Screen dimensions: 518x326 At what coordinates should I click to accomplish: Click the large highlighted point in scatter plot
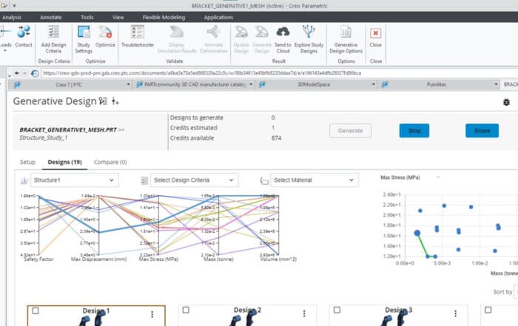pyautogui.click(x=417, y=233)
